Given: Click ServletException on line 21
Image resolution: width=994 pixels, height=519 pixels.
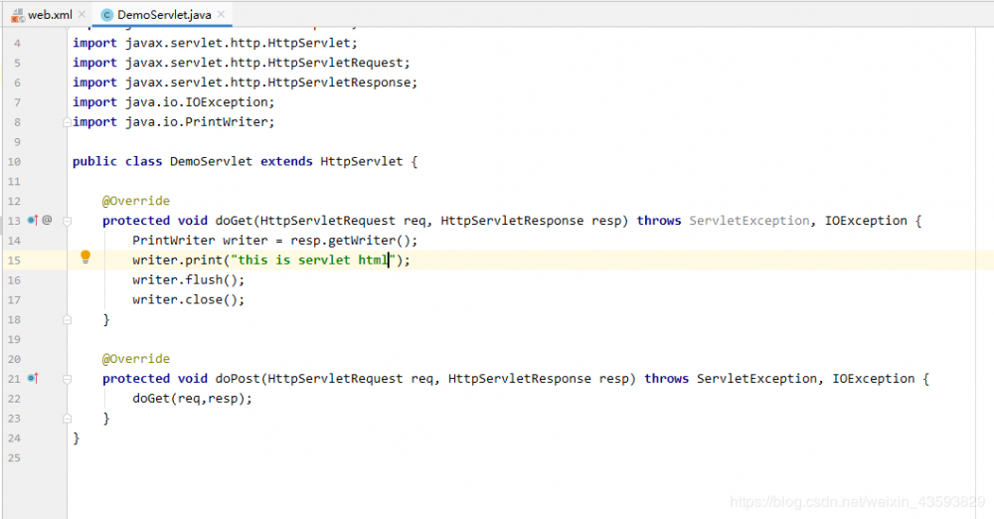Looking at the screenshot, I should click(x=756, y=378).
